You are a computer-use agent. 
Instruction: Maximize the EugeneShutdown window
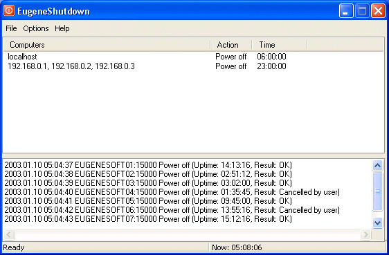point(362,11)
